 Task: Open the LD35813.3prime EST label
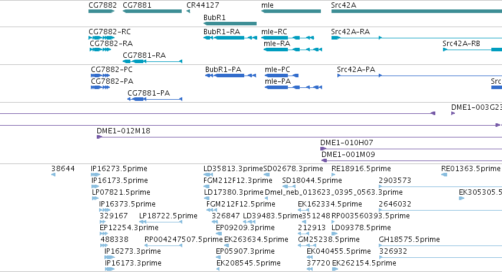click(x=233, y=169)
